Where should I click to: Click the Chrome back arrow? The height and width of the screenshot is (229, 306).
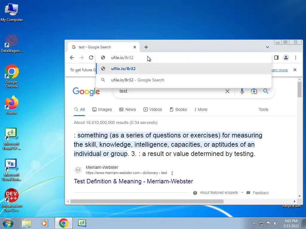coord(72,58)
